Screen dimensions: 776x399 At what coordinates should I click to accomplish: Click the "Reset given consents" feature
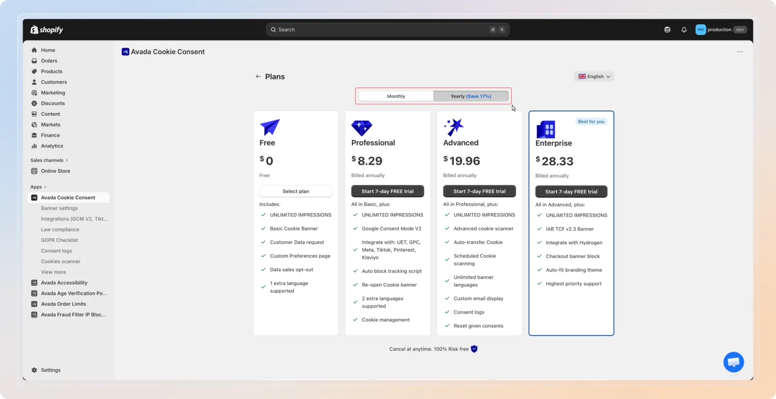(479, 326)
